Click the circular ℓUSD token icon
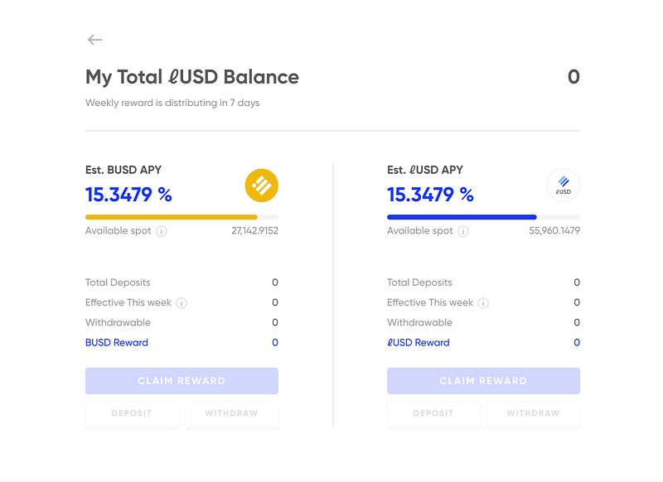The width and height of the screenshot is (663, 482). 564,186
